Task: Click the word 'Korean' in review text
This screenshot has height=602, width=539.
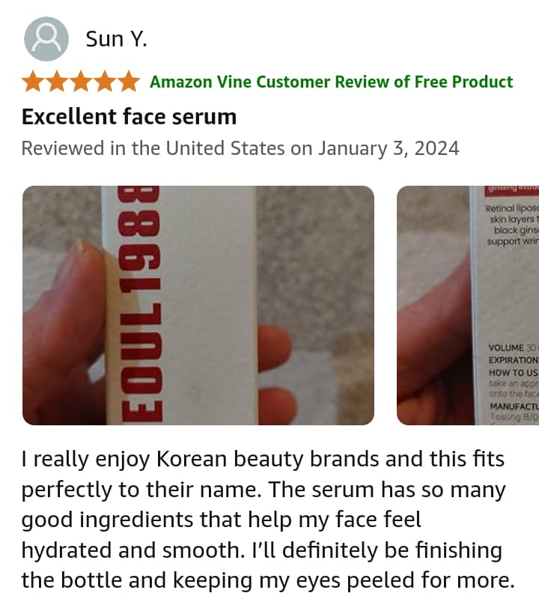Action: tap(192, 459)
